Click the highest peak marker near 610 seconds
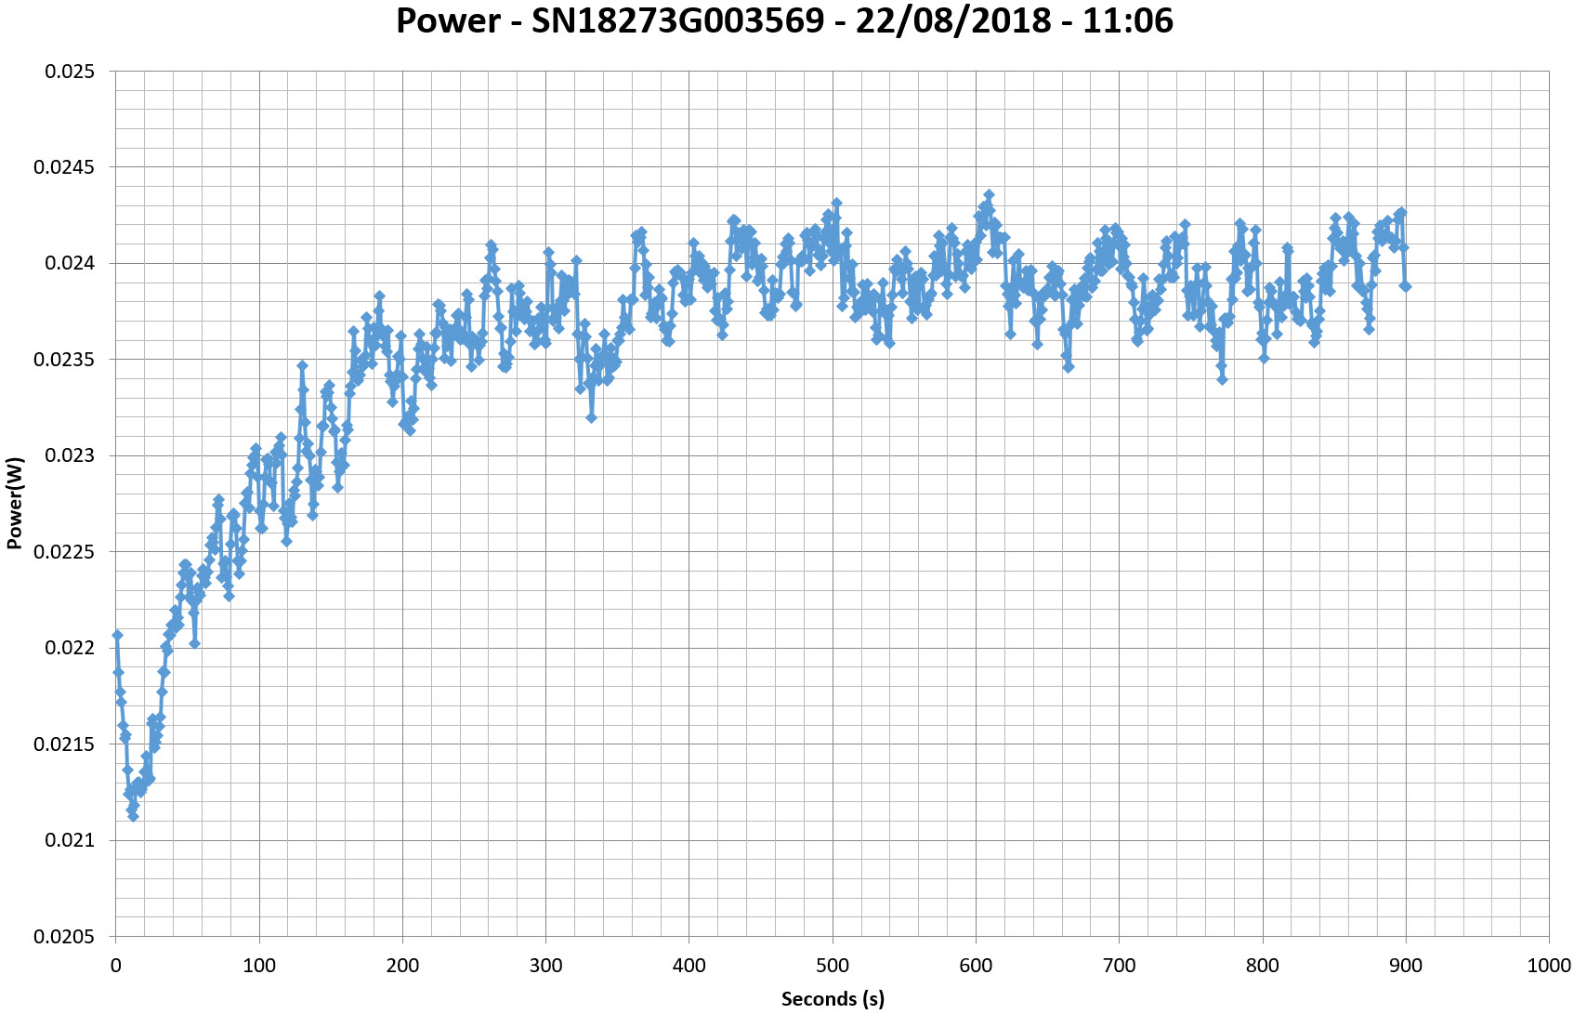 point(989,195)
